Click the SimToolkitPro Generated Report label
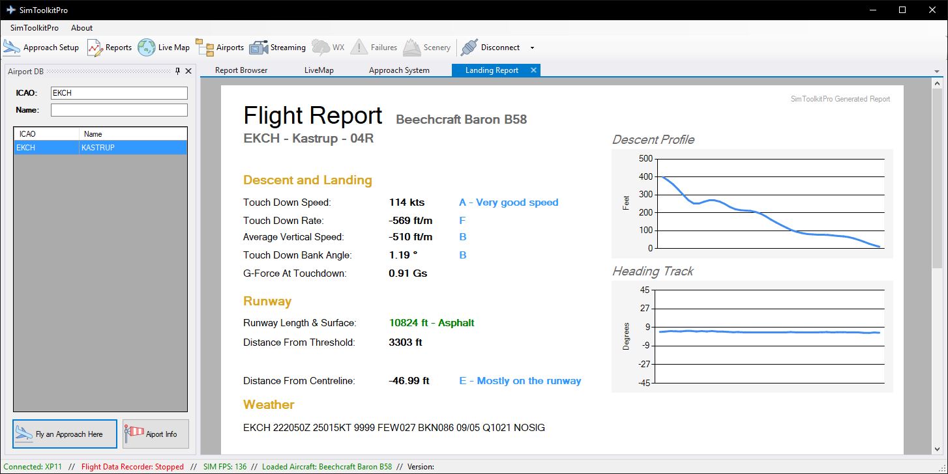The width and height of the screenshot is (948, 474). [x=840, y=99]
